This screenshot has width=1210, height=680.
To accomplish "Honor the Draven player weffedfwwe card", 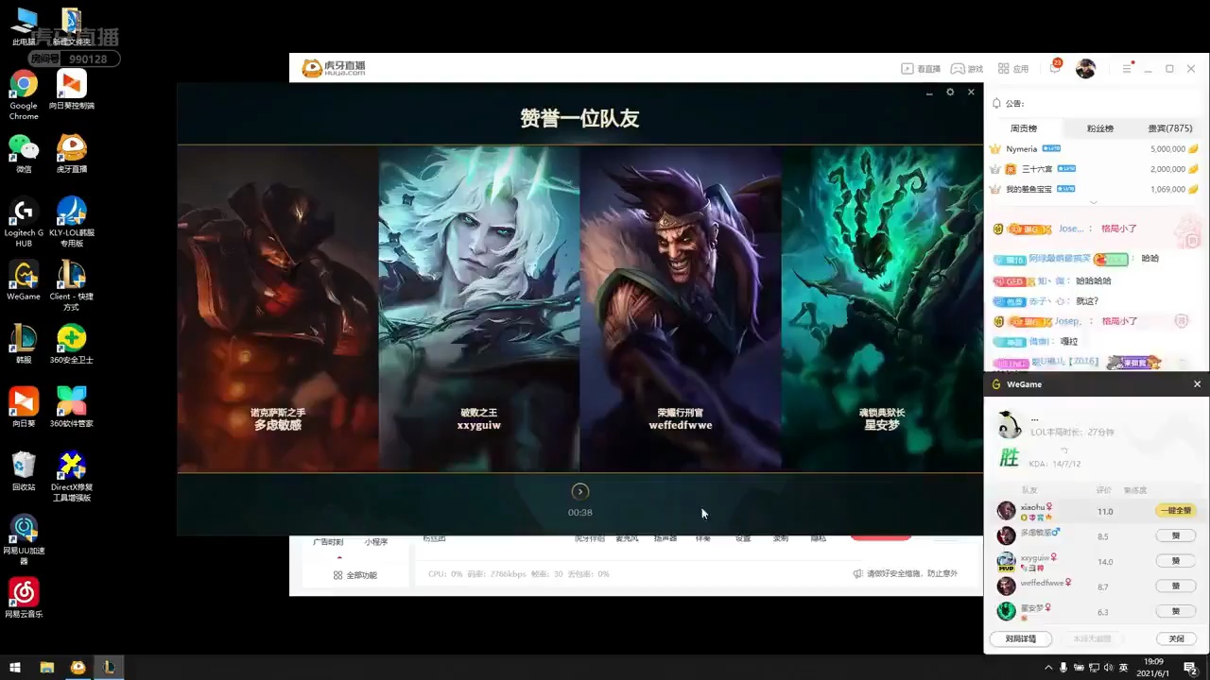I will (x=681, y=307).
